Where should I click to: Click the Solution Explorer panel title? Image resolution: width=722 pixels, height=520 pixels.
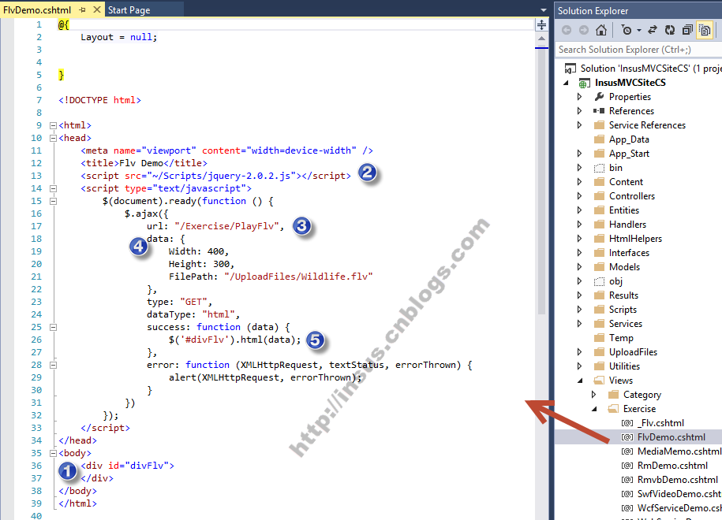coord(593,10)
